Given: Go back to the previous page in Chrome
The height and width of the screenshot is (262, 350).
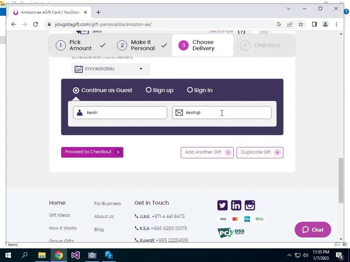Looking at the screenshot, I should 14,24.
